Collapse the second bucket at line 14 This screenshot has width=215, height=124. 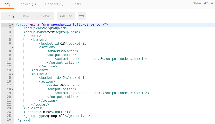pos(13,74)
